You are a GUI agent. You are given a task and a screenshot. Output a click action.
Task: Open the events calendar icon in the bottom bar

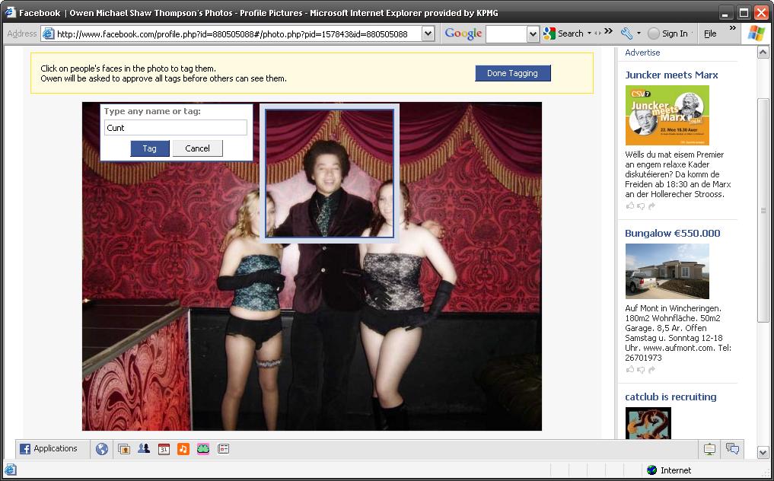164,449
